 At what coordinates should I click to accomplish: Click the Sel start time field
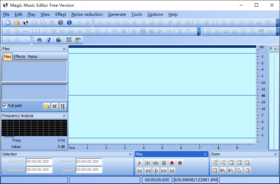click(39, 162)
